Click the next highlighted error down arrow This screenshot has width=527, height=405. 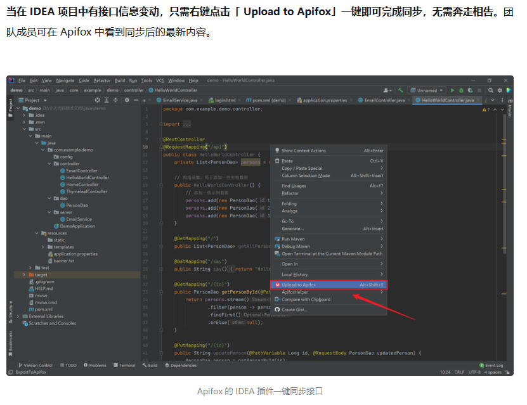click(x=502, y=110)
